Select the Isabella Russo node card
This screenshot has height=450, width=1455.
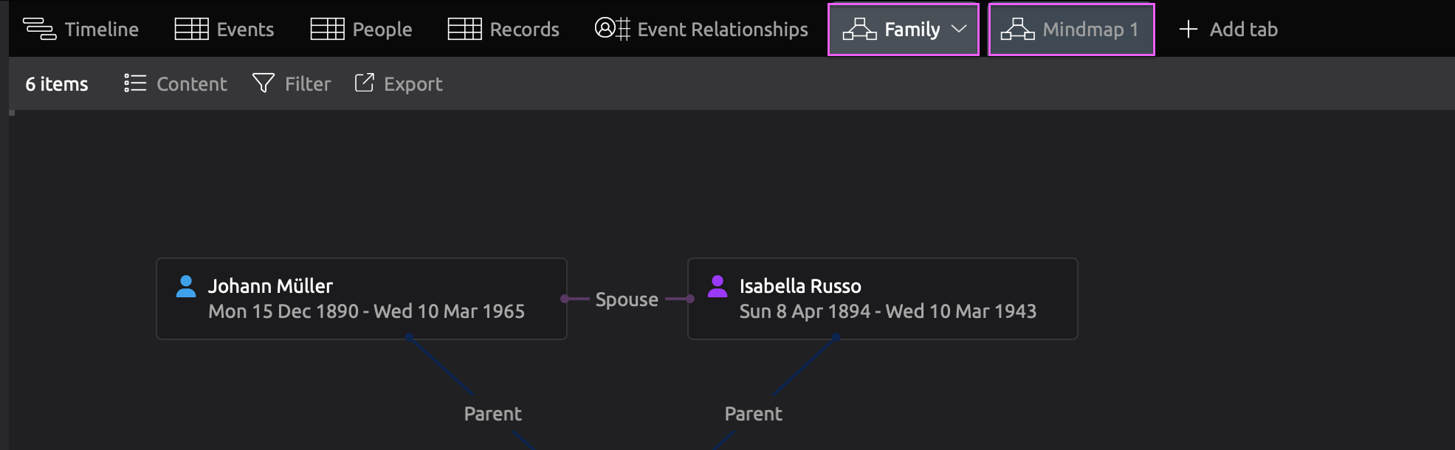[x=882, y=299]
